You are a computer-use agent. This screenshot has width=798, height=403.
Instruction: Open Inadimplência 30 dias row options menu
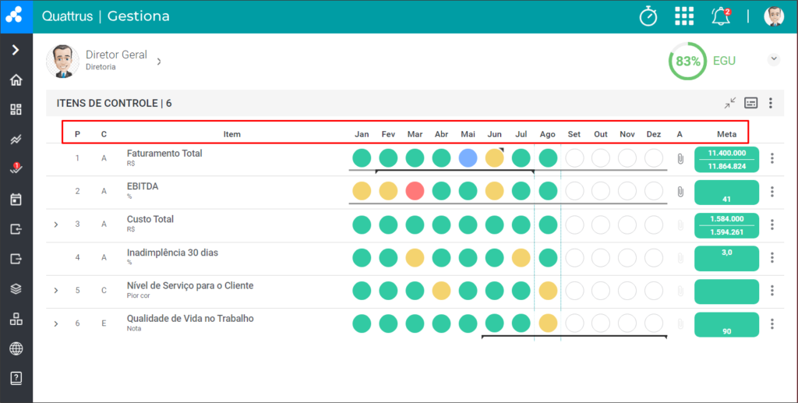(x=772, y=257)
